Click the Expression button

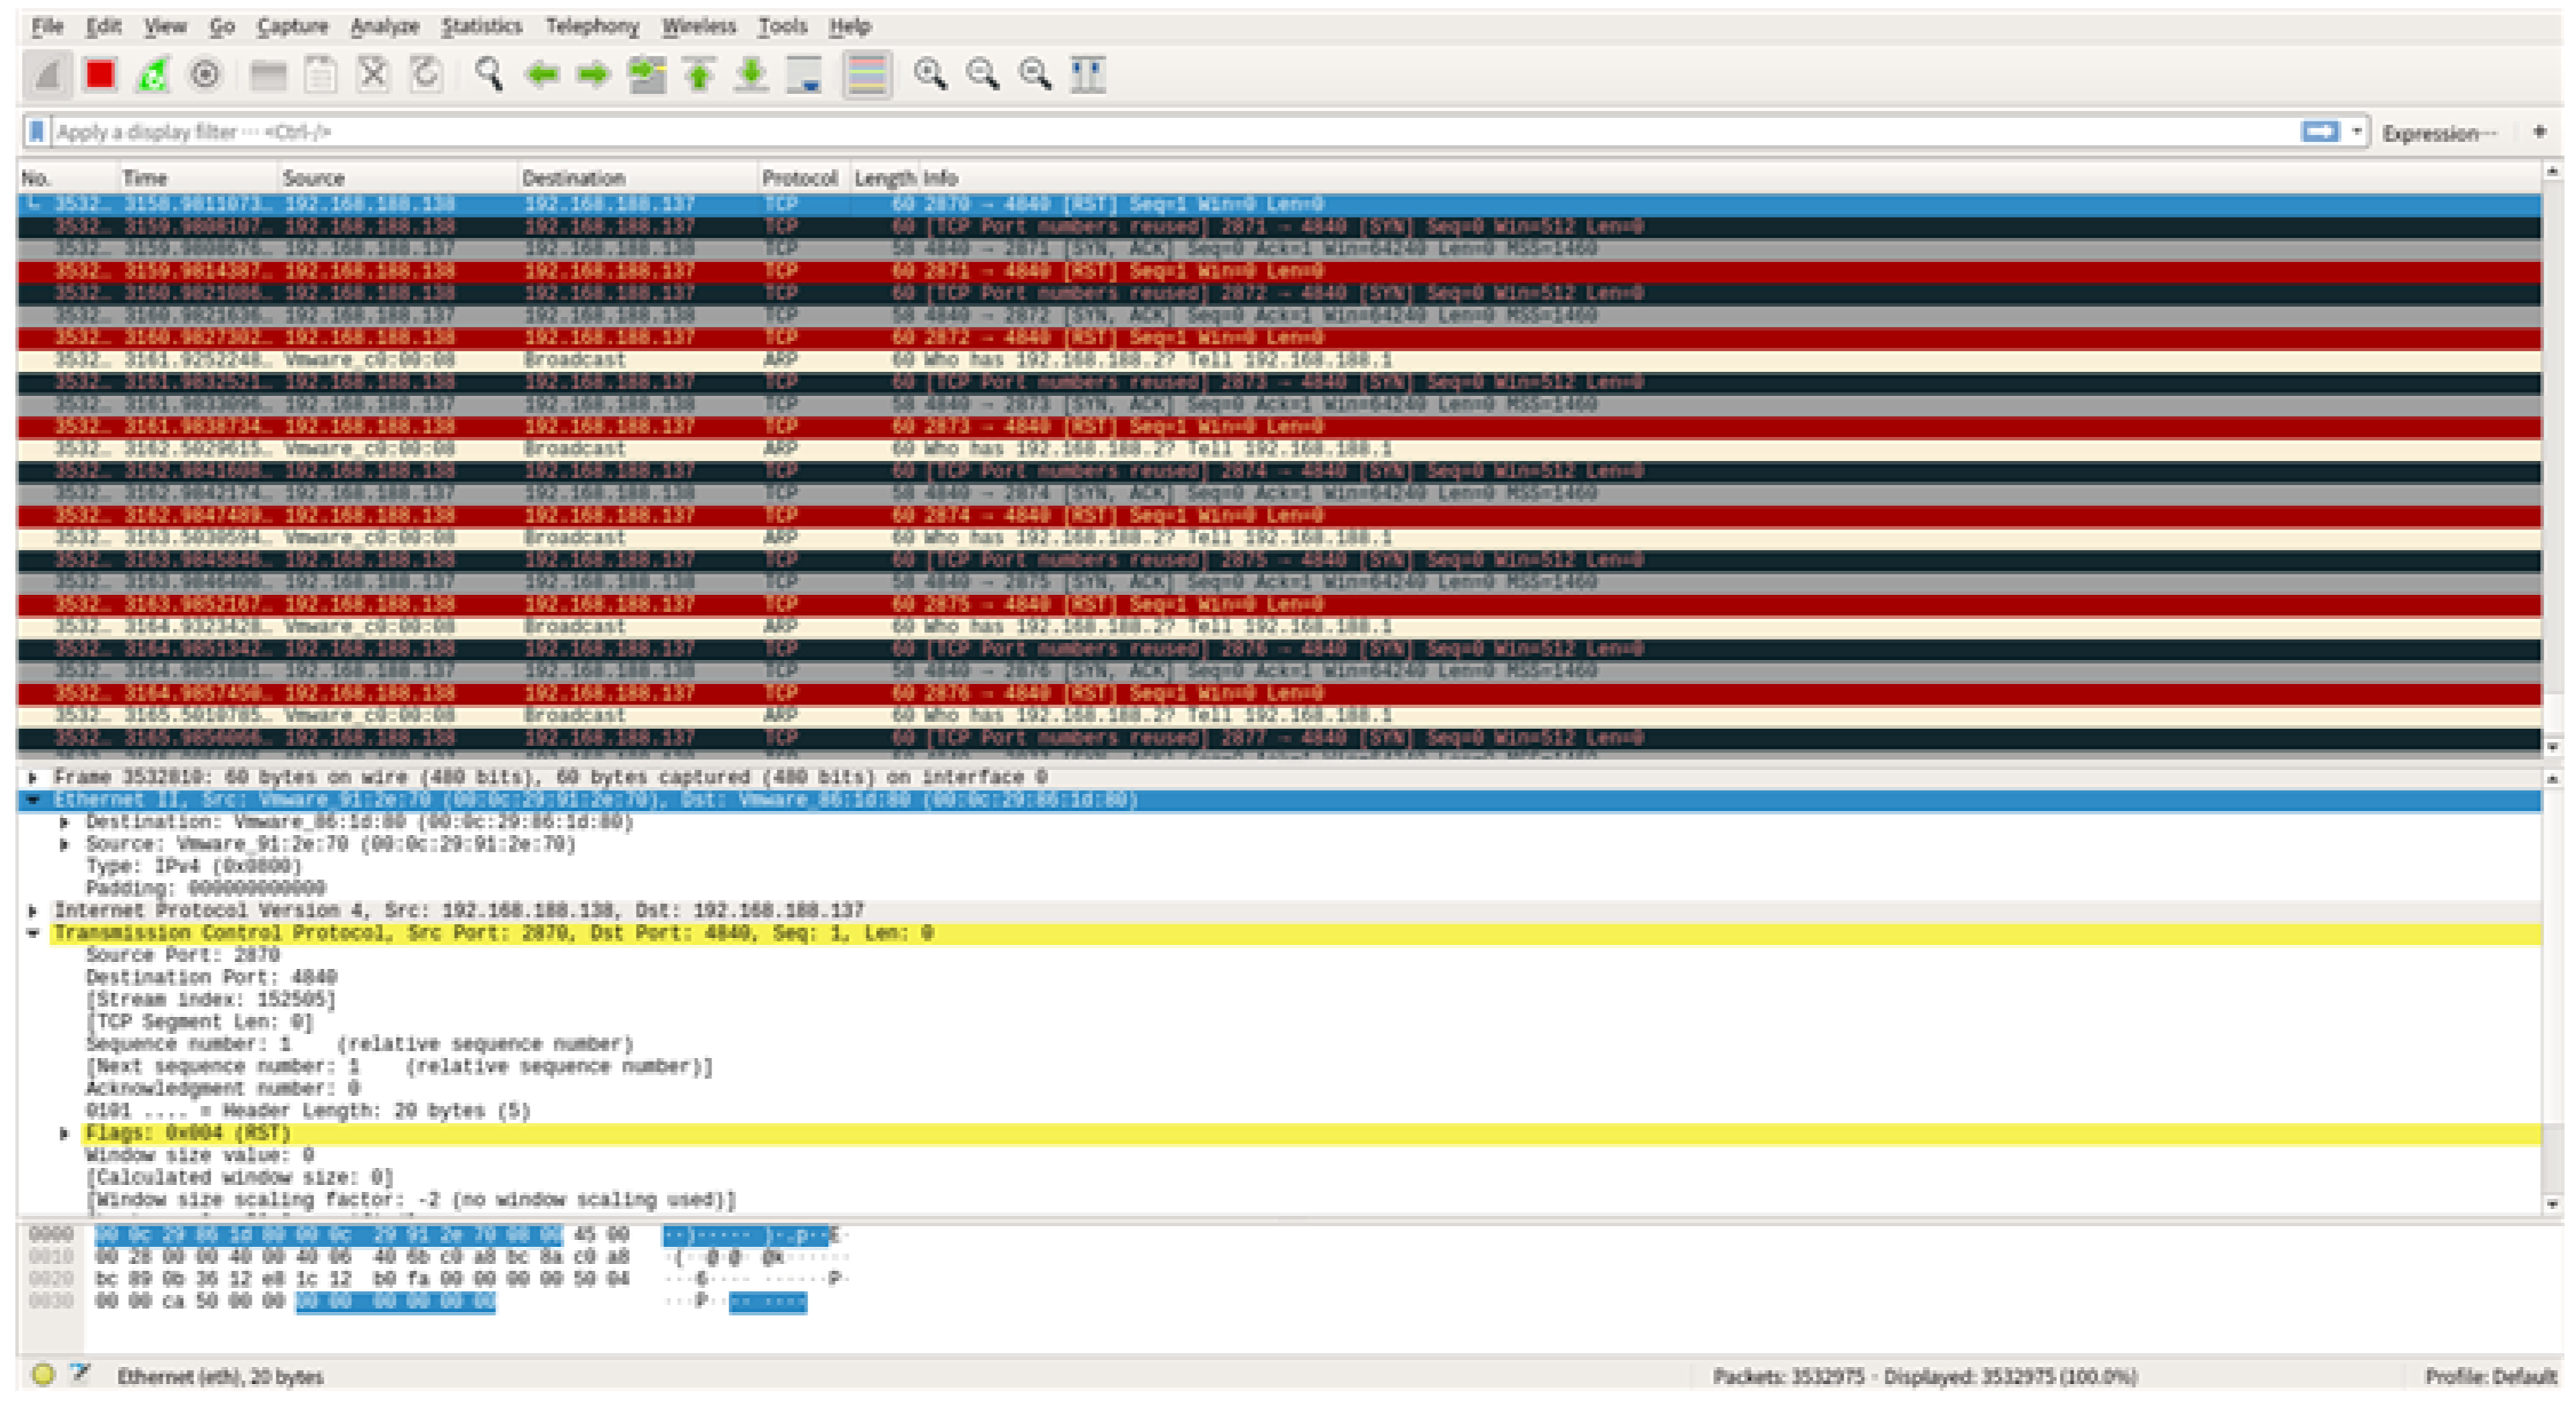click(2438, 133)
